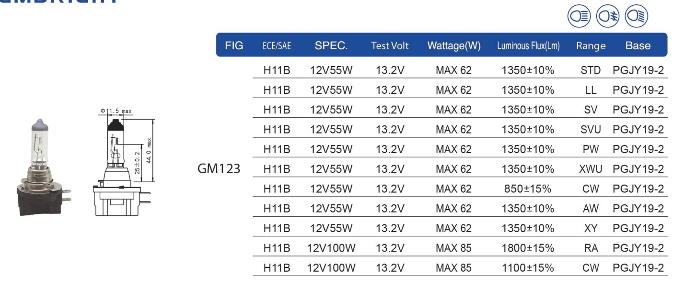Click the Wattage(W) column header
The width and height of the screenshot is (684, 289).
[454, 46]
